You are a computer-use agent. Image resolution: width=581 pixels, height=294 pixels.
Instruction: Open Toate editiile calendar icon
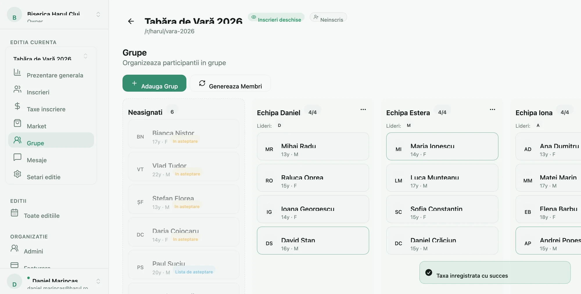click(15, 213)
